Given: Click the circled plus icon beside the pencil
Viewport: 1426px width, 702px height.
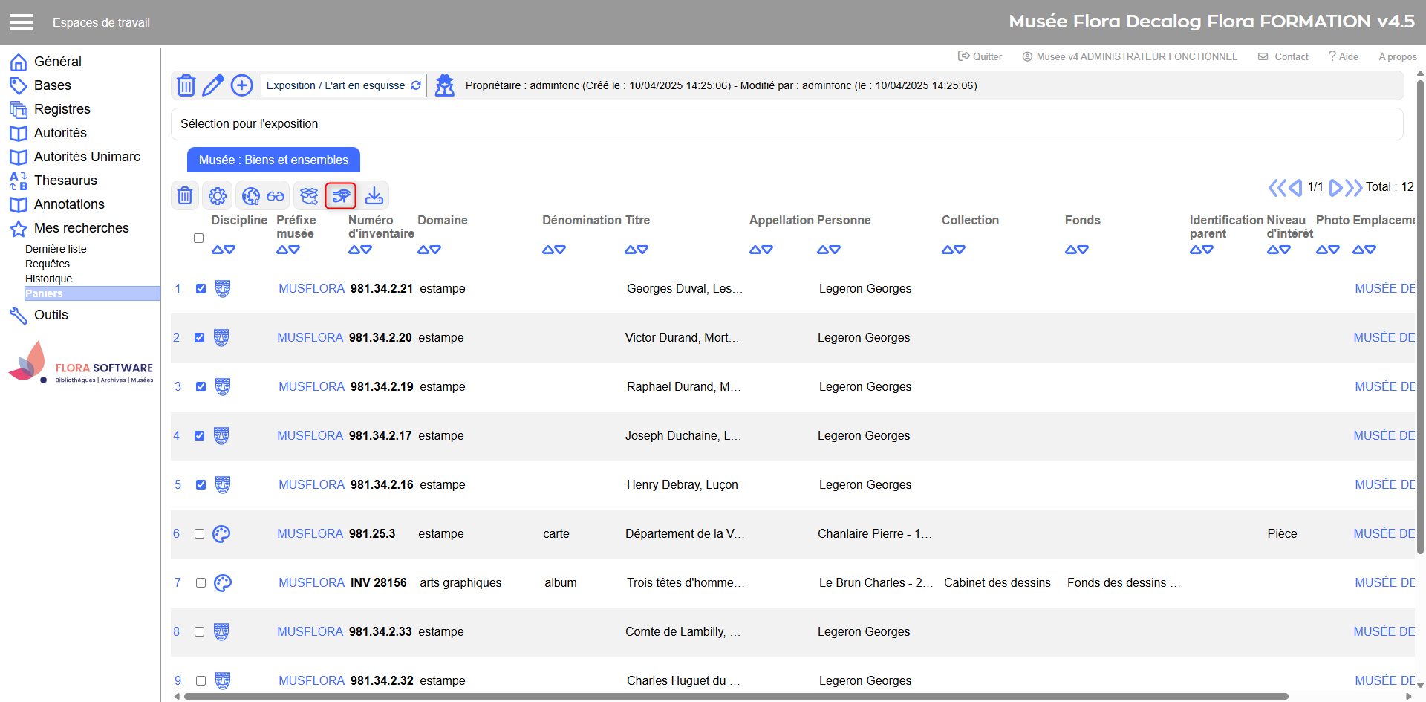Looking at the screenshot, I should (241, 85).
